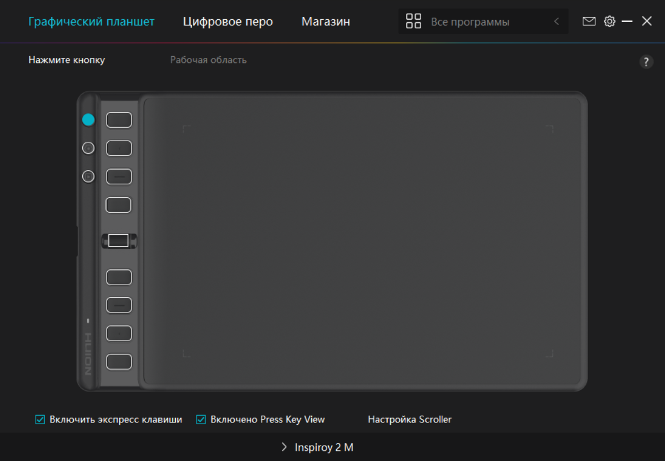Viewport: 665px width, 461px height.
Task: Open the mail messages icon
Action: click(x=589, y=22)
